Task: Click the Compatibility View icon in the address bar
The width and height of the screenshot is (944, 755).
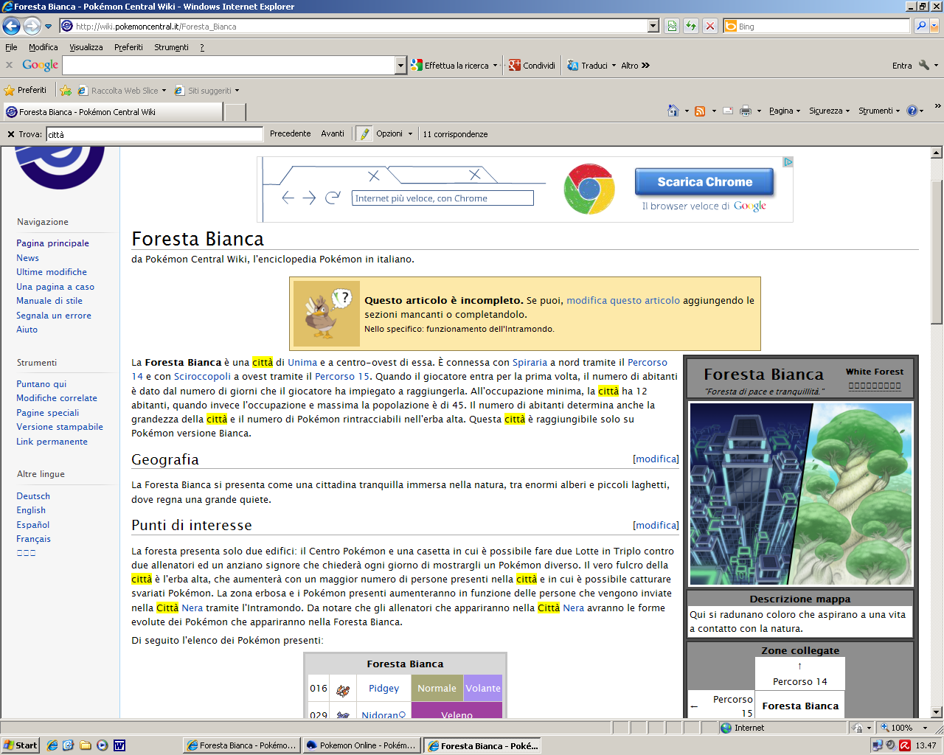Action: coord(672,26)
